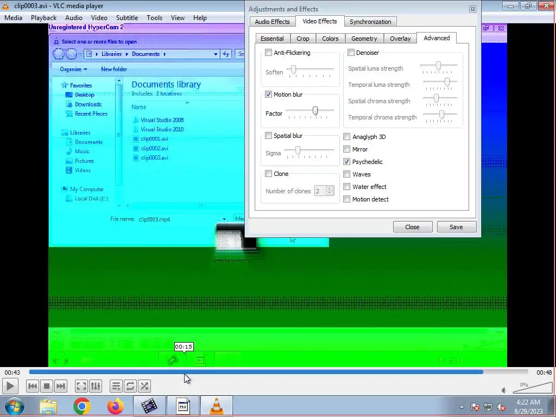556x417 pixels.
Task: Click the Close button in effects dialog
Action: pos(413,227)
